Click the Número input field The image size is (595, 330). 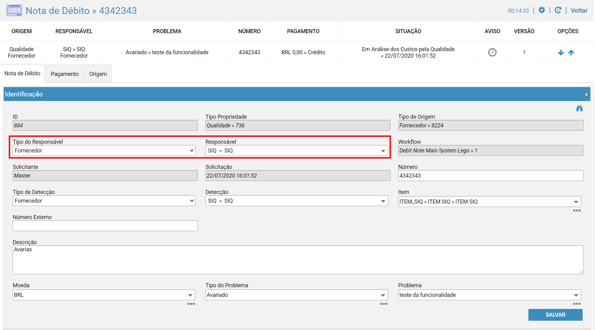pyautogui.click(x=491, y=176)
